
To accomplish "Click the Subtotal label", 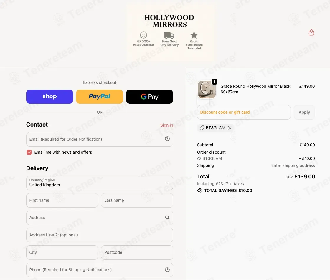I will (205, 145).
